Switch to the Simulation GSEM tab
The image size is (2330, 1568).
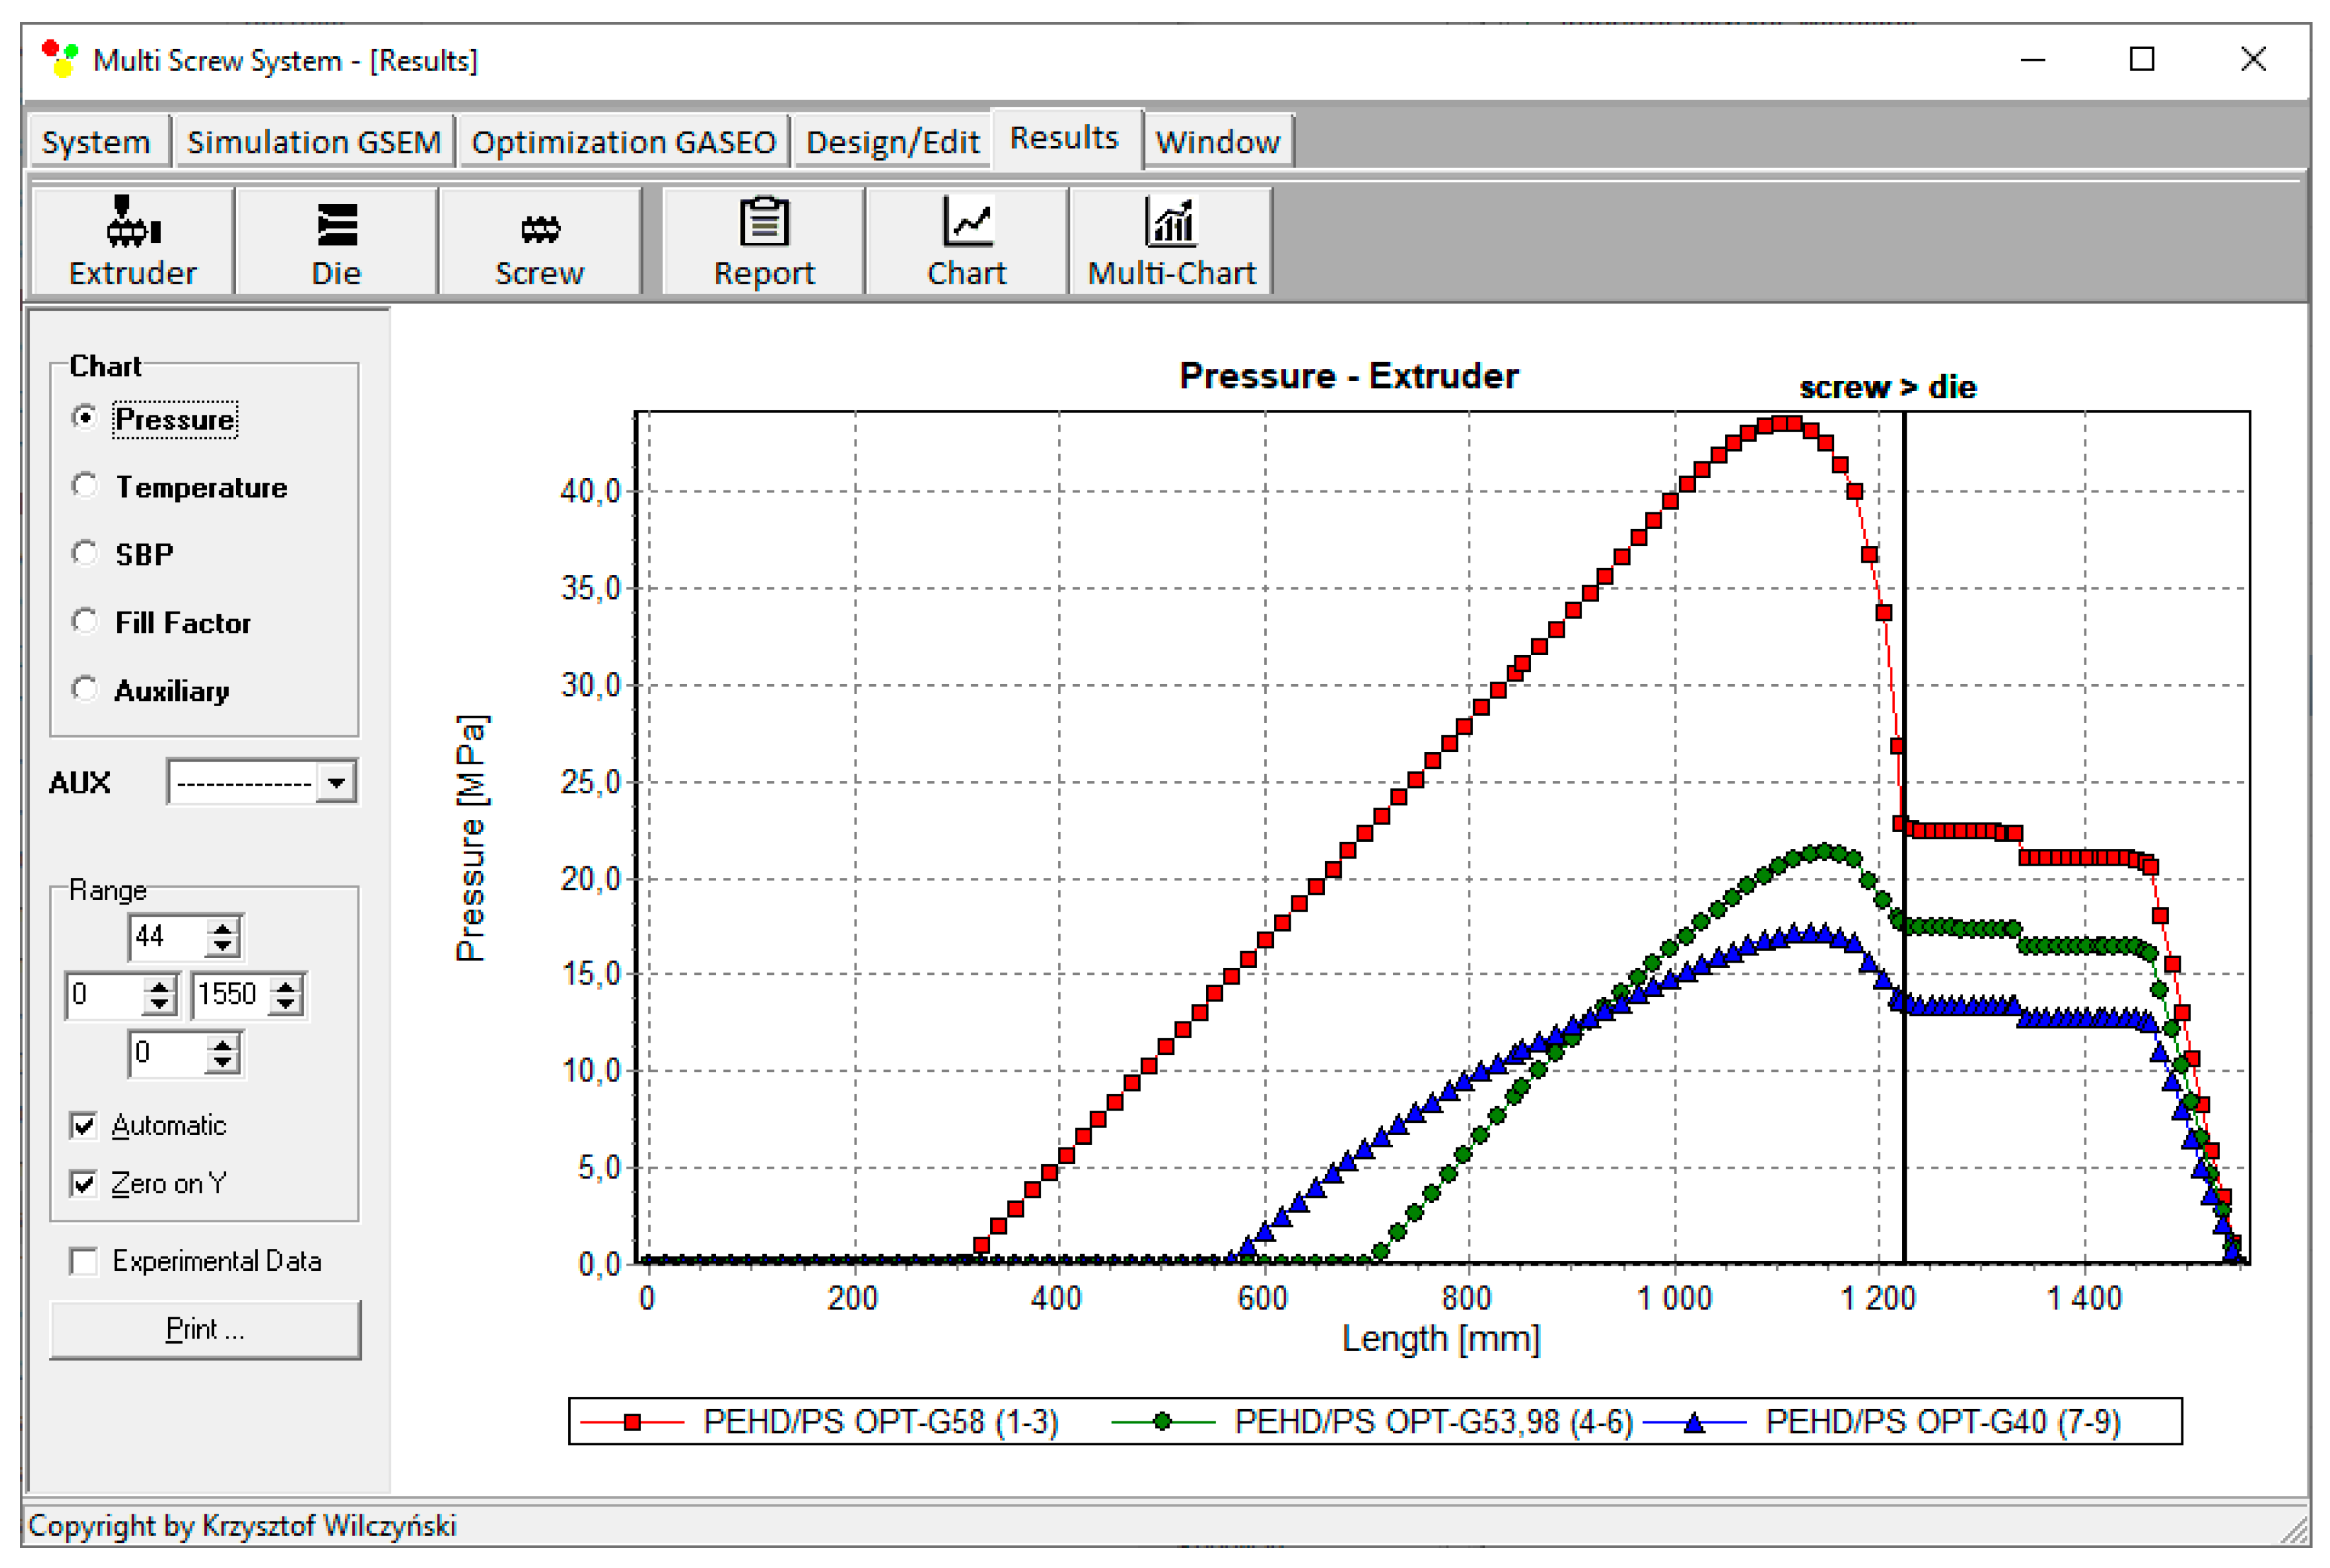click(314, 141)
